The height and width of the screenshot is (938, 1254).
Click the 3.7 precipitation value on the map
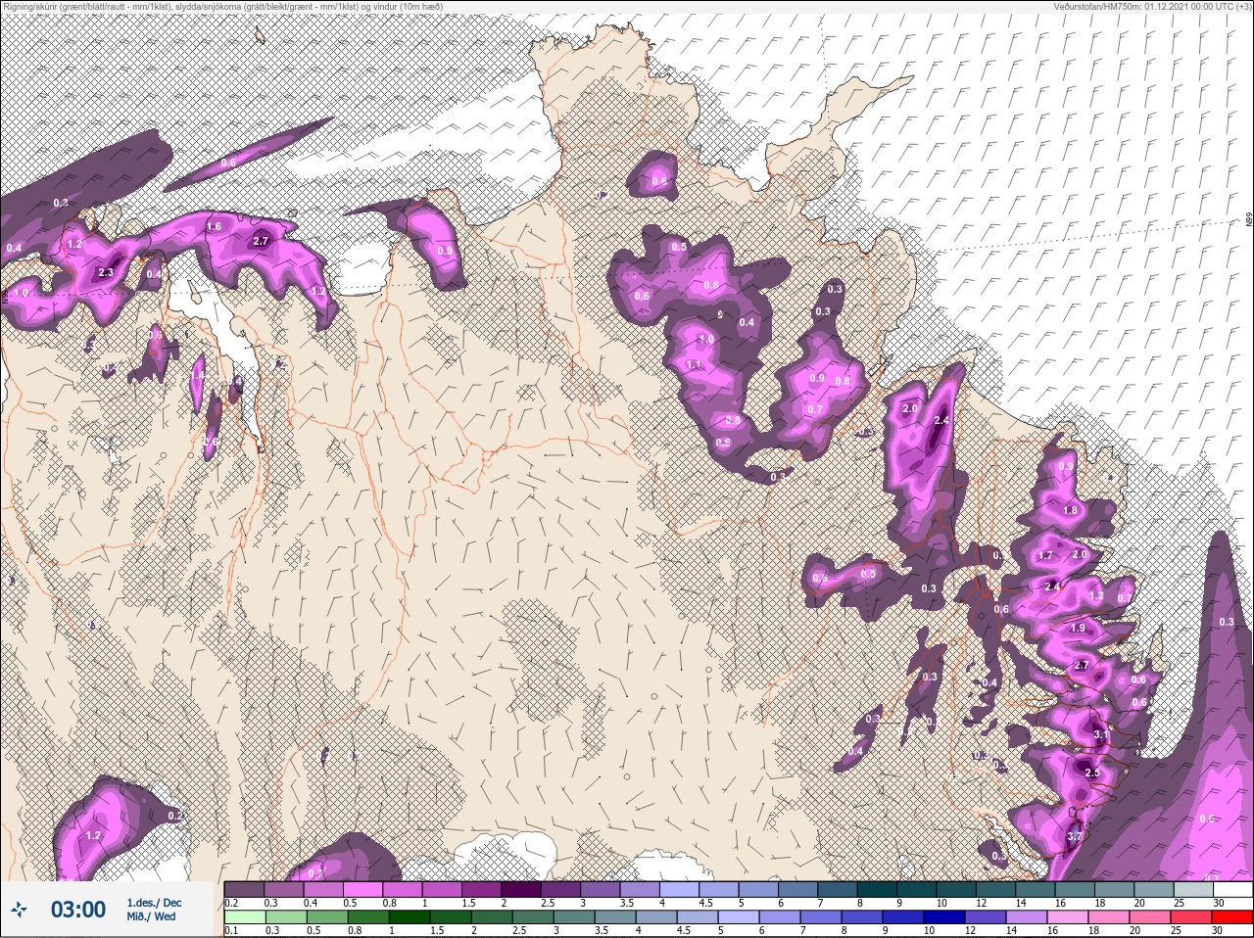pos(1075,836)
